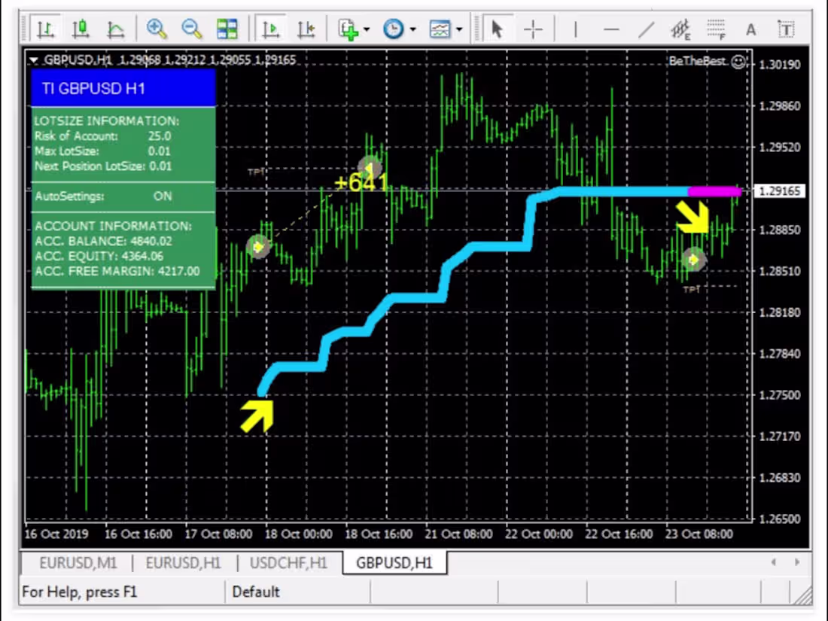Tile chart windows with the mosaic icon
Image resolution: width=828 pixels, height=621 pixels.
click(228, 29)
